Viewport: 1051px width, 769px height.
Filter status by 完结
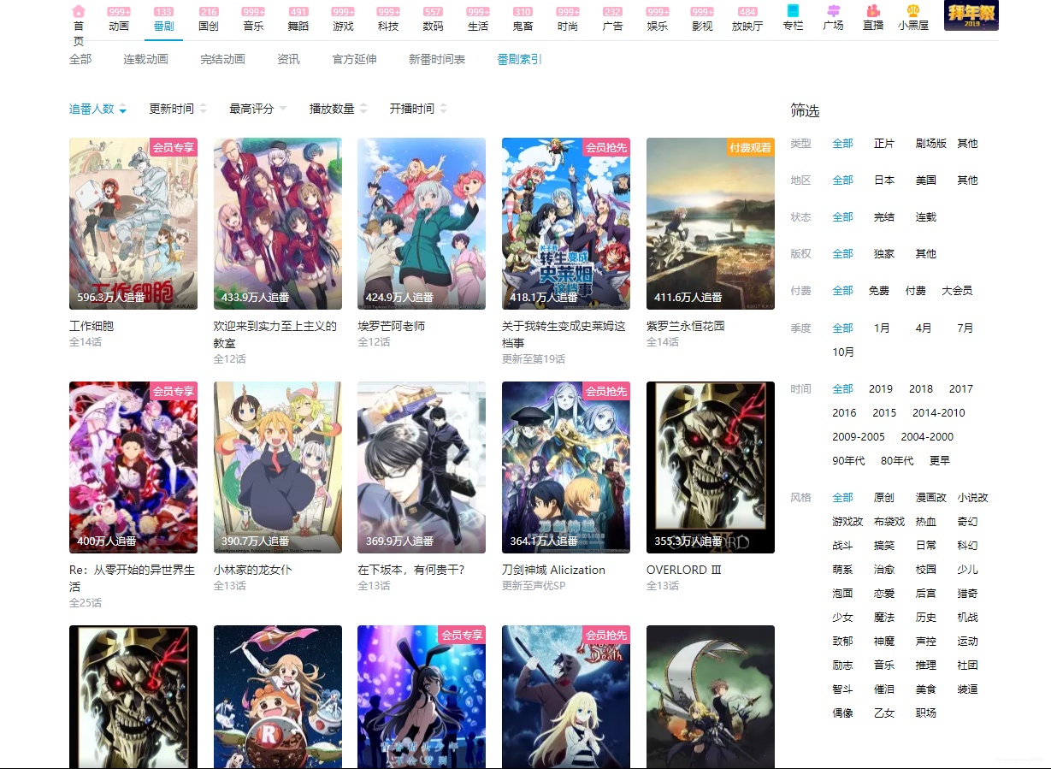(x=884, y=217)
